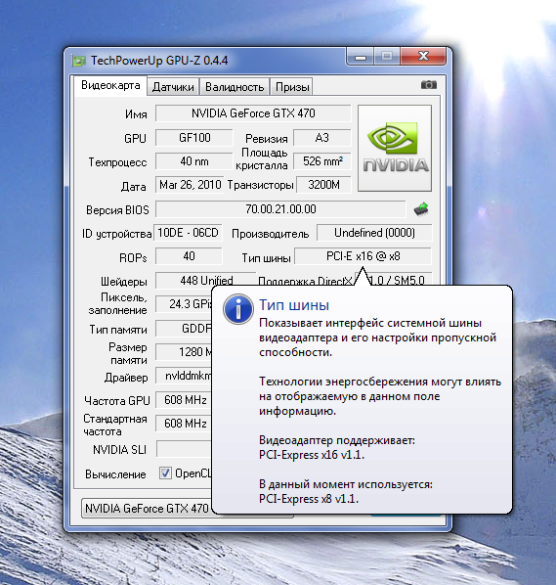Image resolution: width=556 pixels, height=585 pixels.
Task: Click the die size value 526 mm²
Action: [322, 161]
